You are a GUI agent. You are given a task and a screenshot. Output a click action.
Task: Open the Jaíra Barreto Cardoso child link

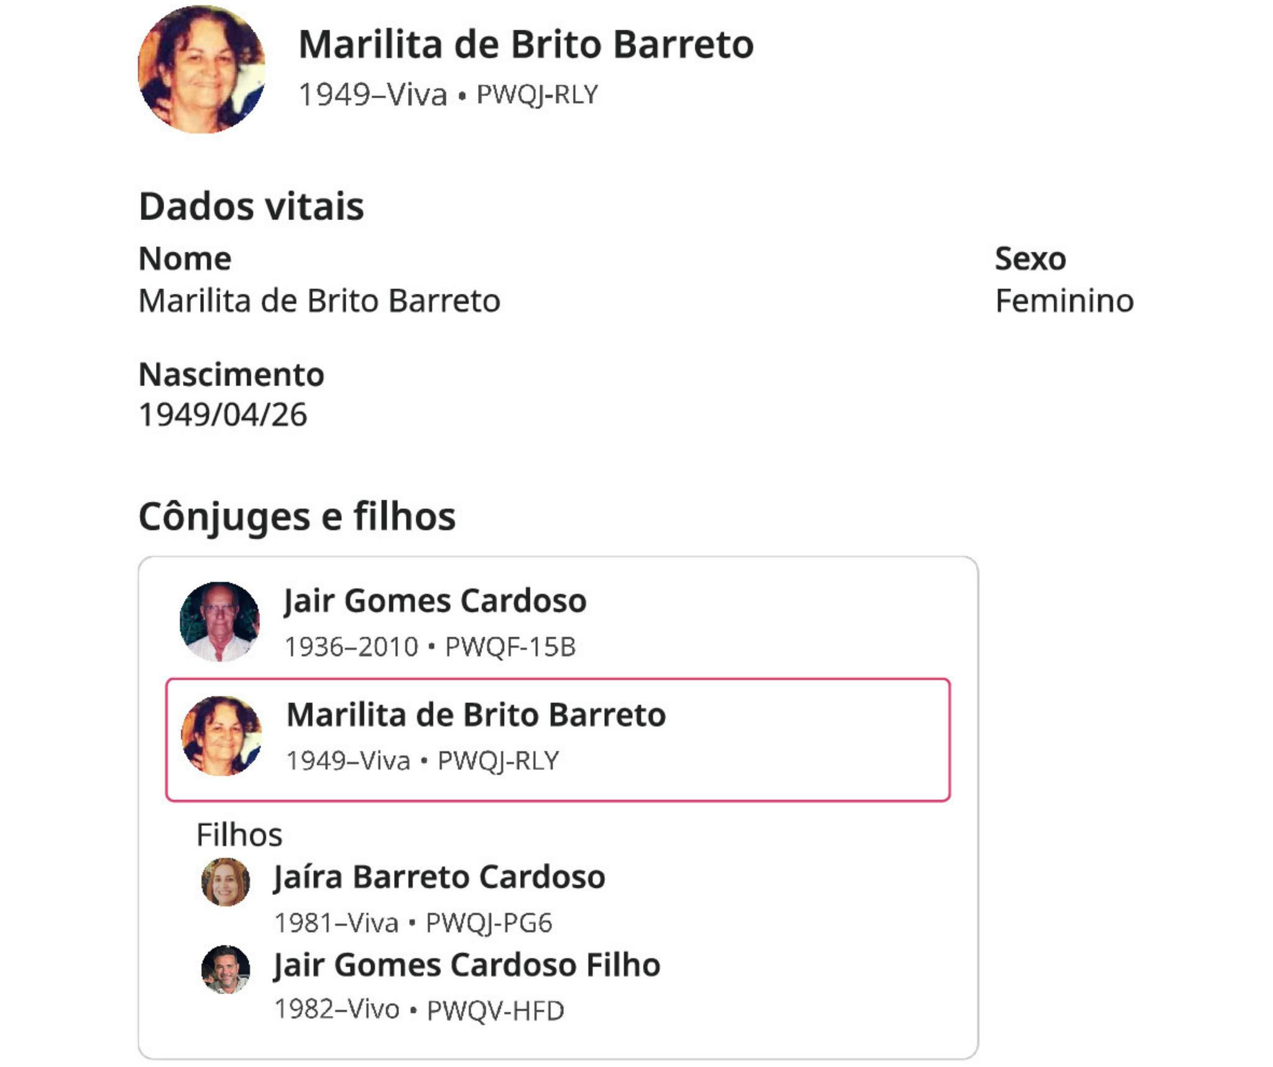[x=439, y=877]
